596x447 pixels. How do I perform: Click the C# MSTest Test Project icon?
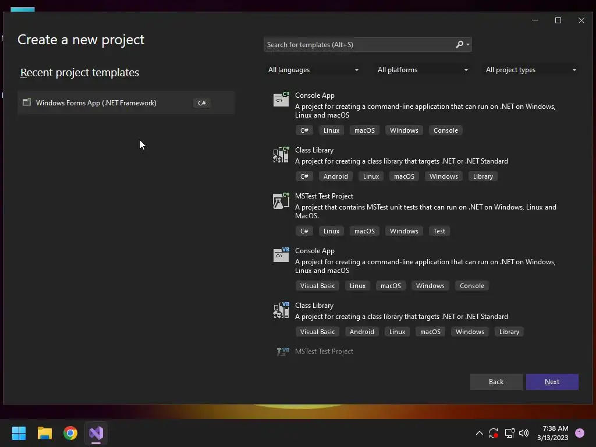pyautogui.click(x=281, y=200)
